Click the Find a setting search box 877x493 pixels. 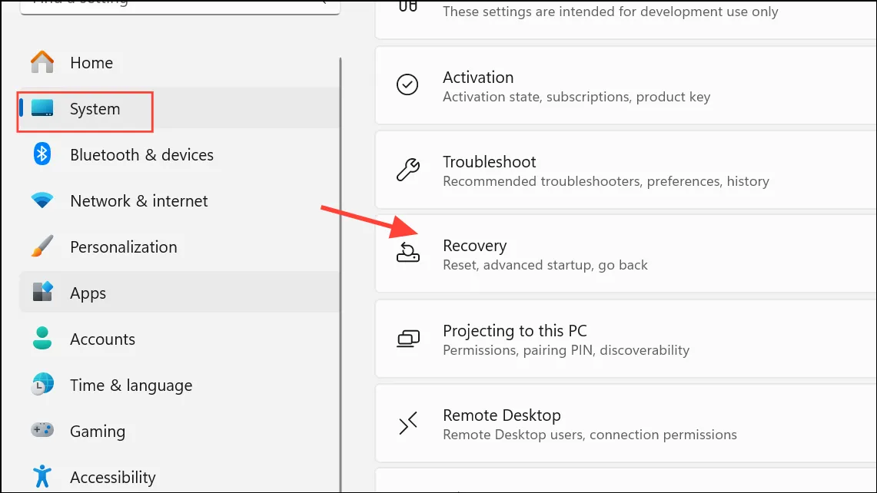[x=180, y=5]
